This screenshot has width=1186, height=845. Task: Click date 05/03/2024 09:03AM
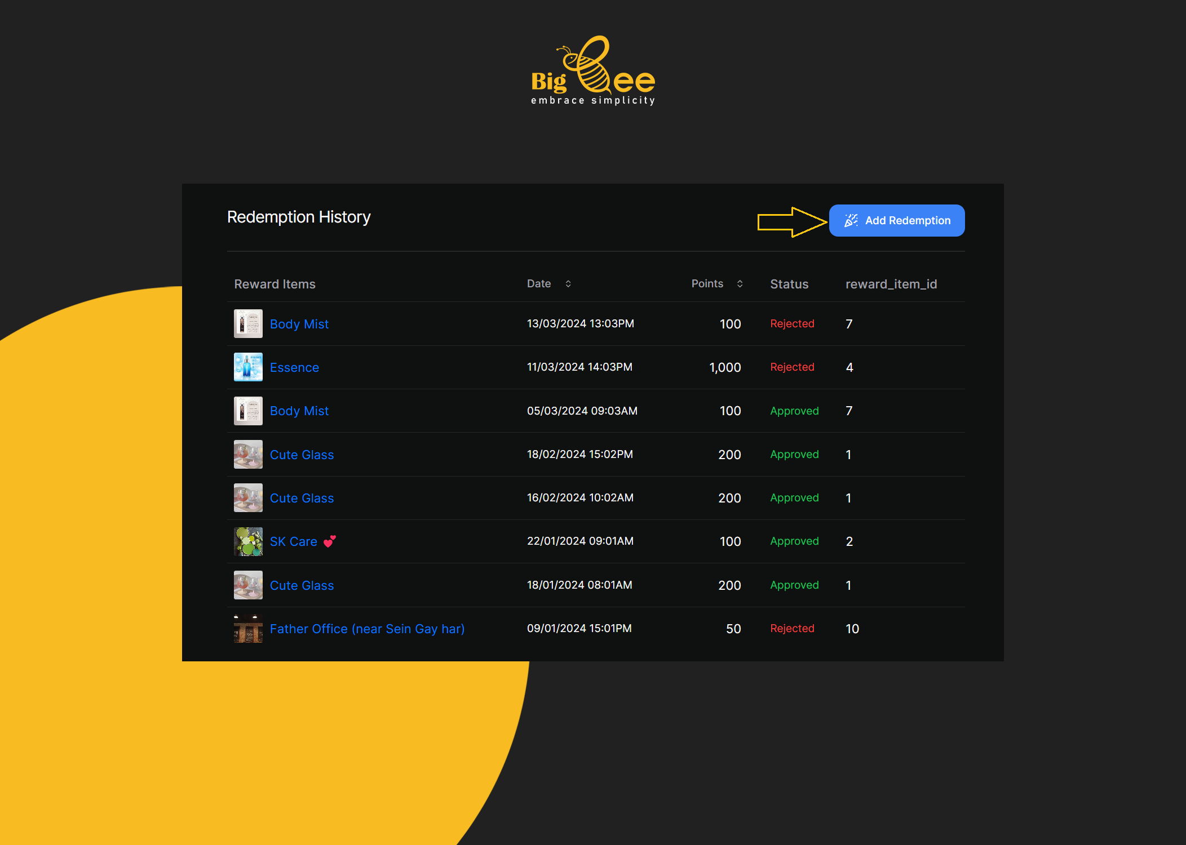pyautogui.click(x=582, y=411)
